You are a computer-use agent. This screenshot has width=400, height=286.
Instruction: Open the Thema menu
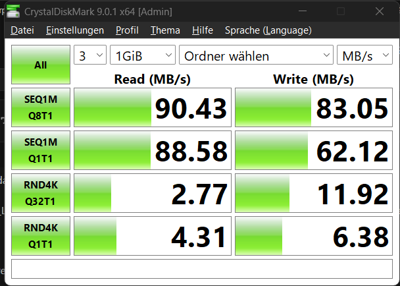click(x=165, y=30)
